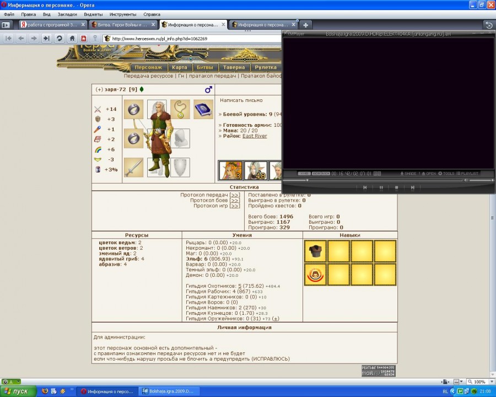The image size is (496, 397).
Task: Click the lower ring equipment slot
Action: [x=133, y=138]
